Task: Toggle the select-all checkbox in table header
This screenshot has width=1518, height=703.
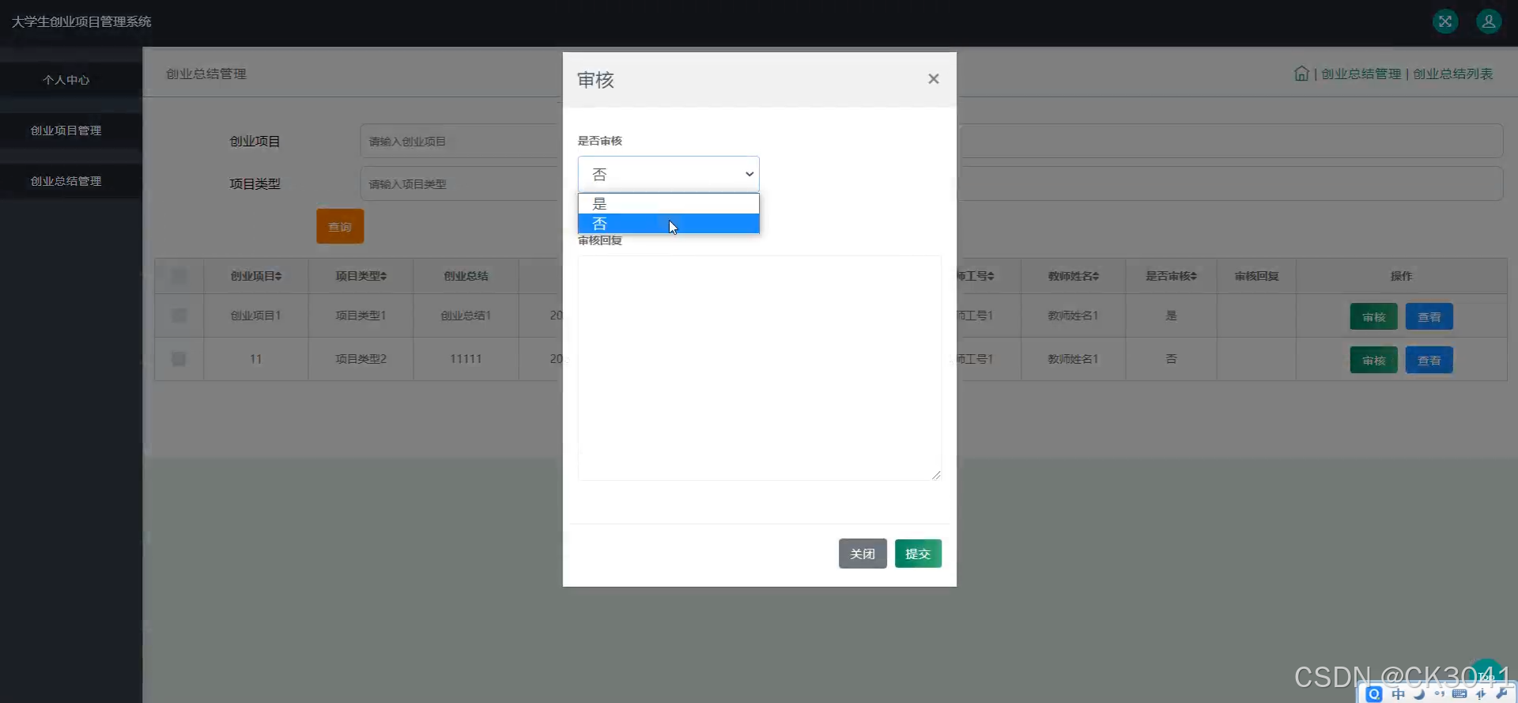Action: point(179,276)
